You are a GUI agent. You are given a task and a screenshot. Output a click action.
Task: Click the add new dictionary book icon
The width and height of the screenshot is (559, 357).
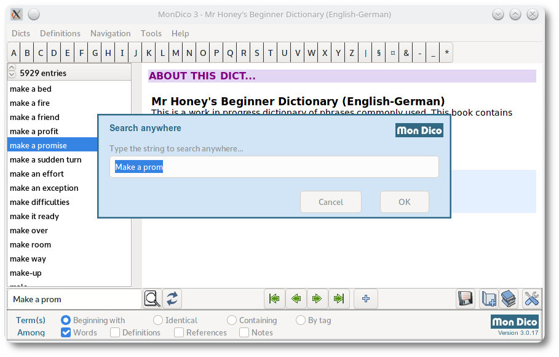(489, 299)
